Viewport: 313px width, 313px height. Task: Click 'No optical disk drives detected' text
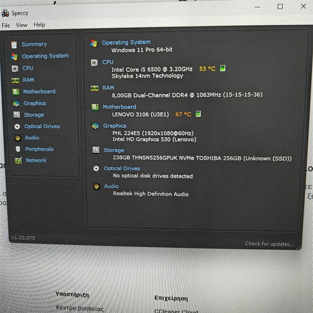pos(153,176)
